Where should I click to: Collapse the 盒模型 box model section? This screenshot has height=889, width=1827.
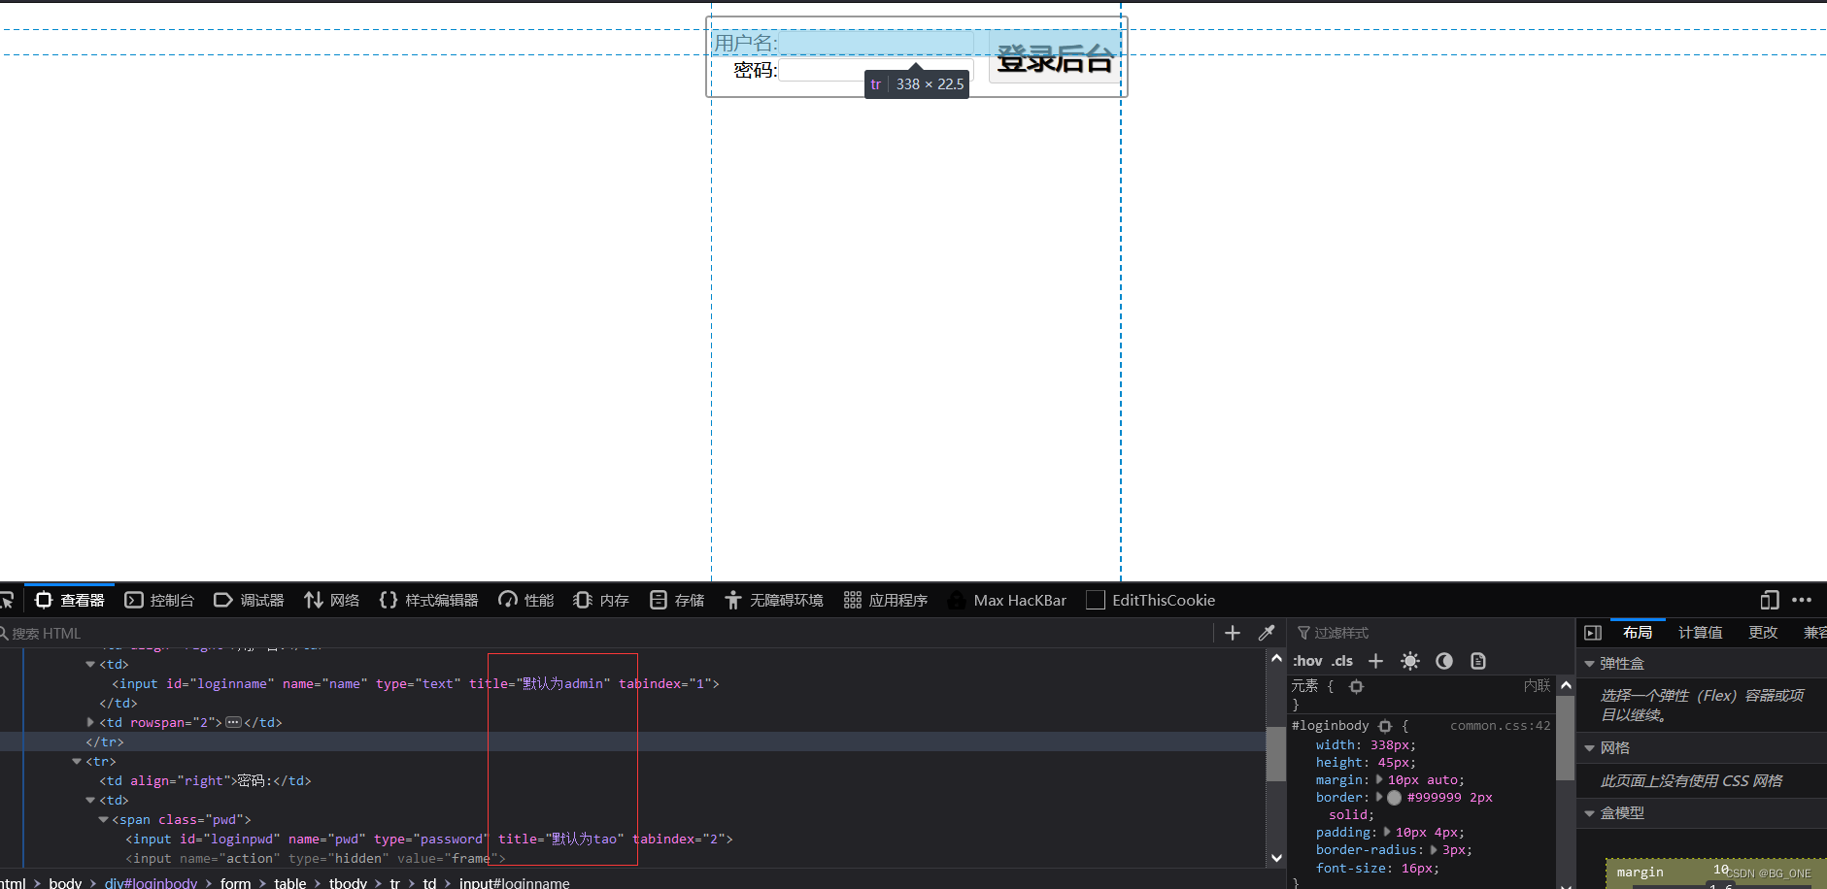pos(1589,813)
